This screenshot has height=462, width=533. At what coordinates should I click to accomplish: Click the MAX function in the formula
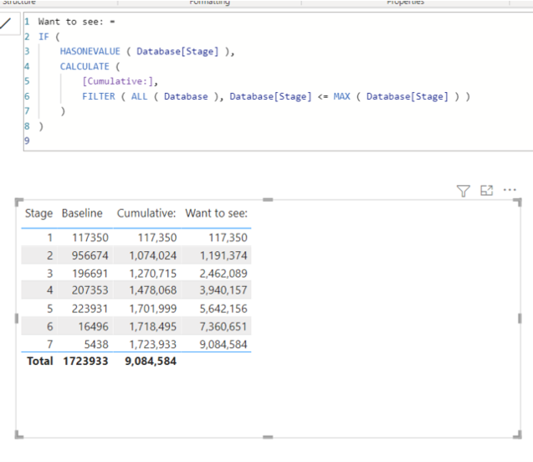pos(341,96)
